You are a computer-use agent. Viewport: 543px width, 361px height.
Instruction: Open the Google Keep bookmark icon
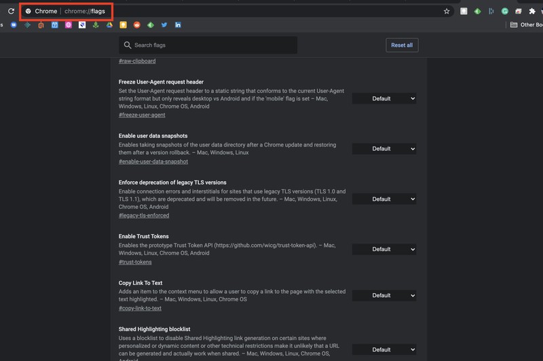(123, 24)
